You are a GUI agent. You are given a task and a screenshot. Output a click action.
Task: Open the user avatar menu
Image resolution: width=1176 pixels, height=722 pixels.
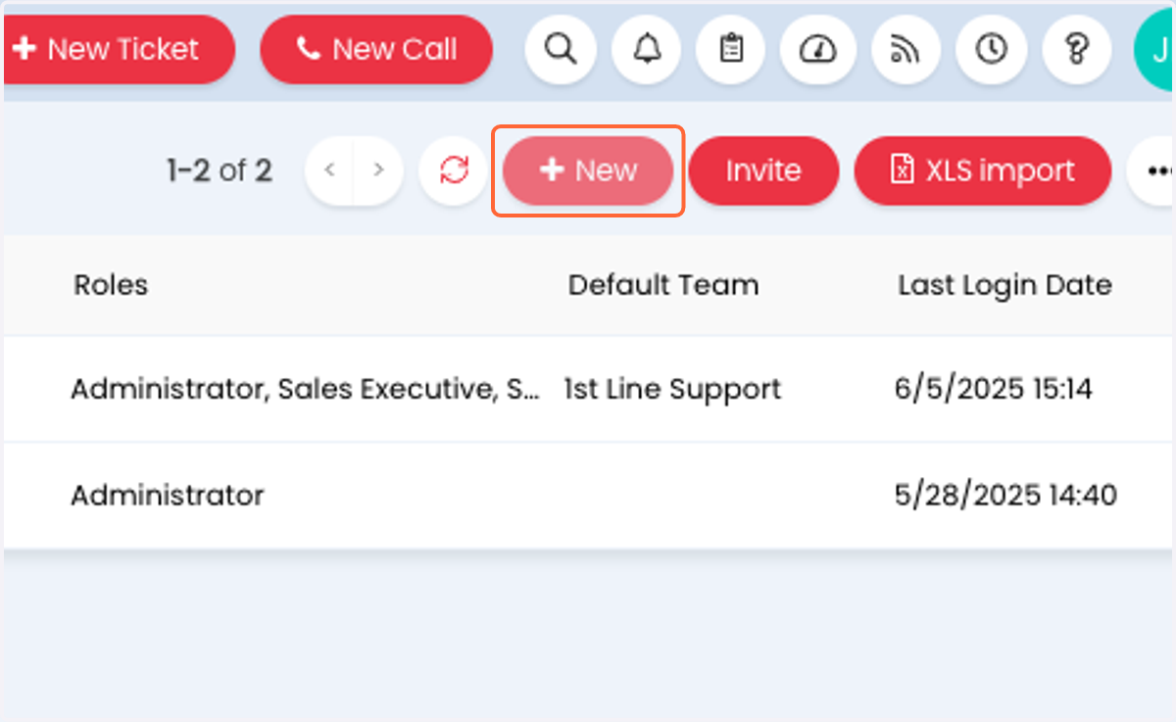coord(1154,49)
